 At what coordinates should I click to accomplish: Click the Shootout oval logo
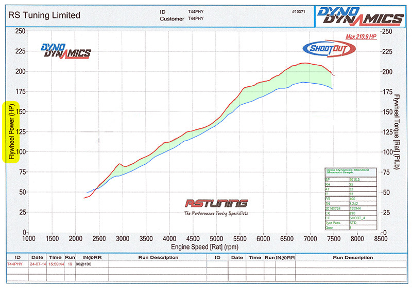click(x=329, y=49)
